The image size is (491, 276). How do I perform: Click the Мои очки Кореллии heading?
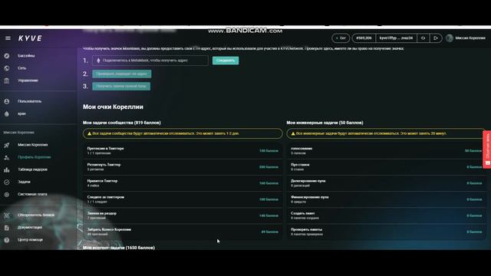(113, 107)
